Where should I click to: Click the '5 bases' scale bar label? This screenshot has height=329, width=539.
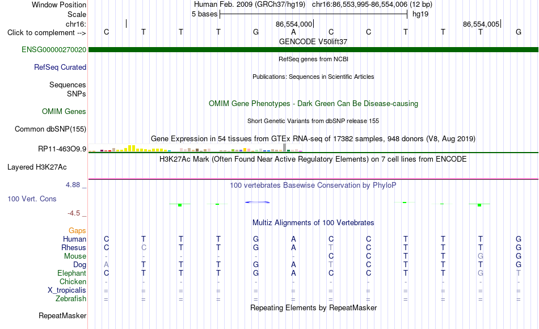[x=204, y=14]
